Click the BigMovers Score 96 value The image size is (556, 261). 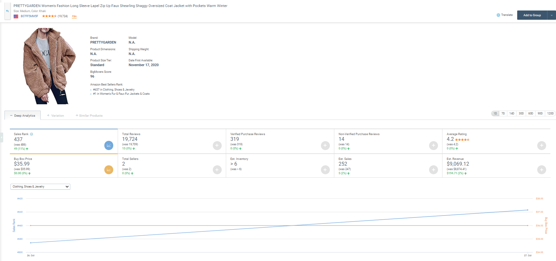click(x=92, y=76)
